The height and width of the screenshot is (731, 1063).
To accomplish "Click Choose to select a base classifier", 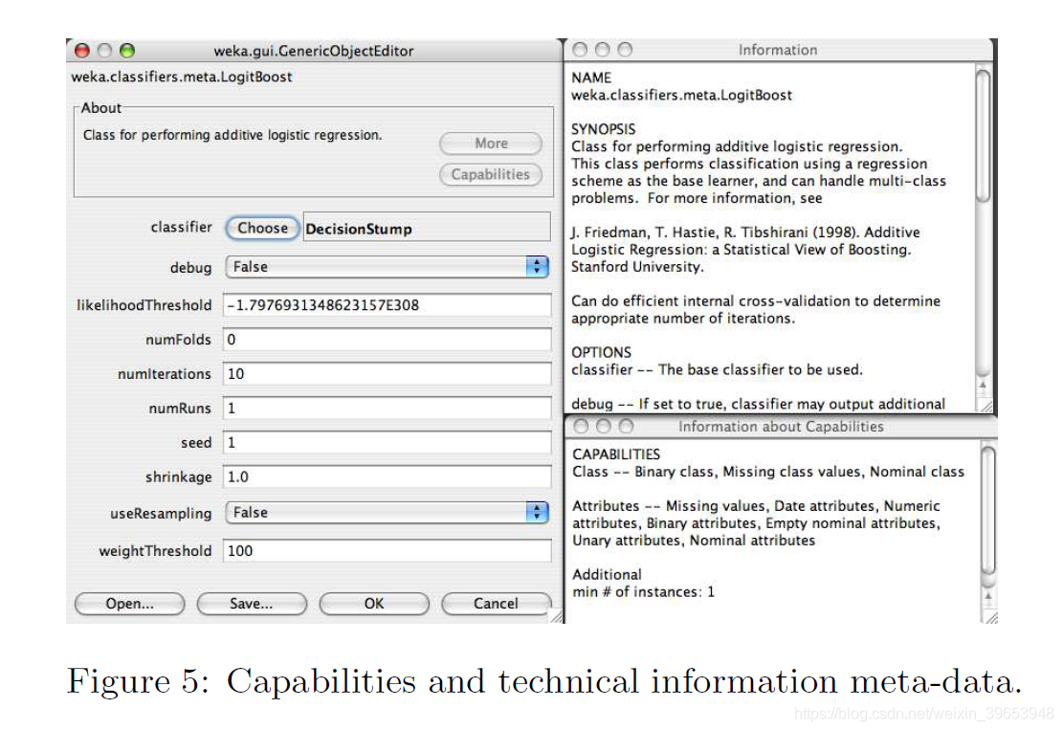I will (x=262, y=228).
